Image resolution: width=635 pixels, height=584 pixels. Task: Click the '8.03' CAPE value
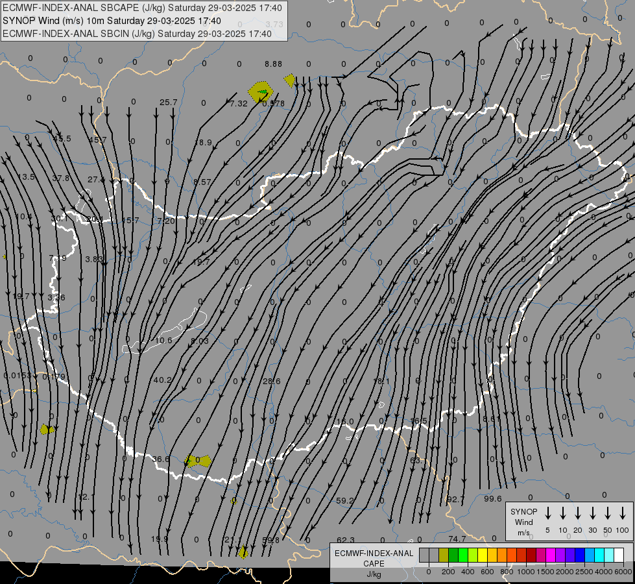[200, 341]
